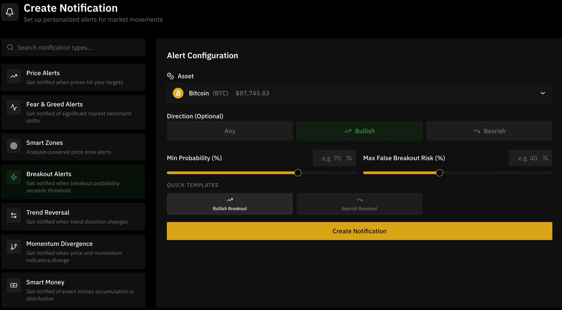Viewport: 562px width, 310px height.
Task: Select the Breakout Alerts notification type
Action: (x=73, y=182)
